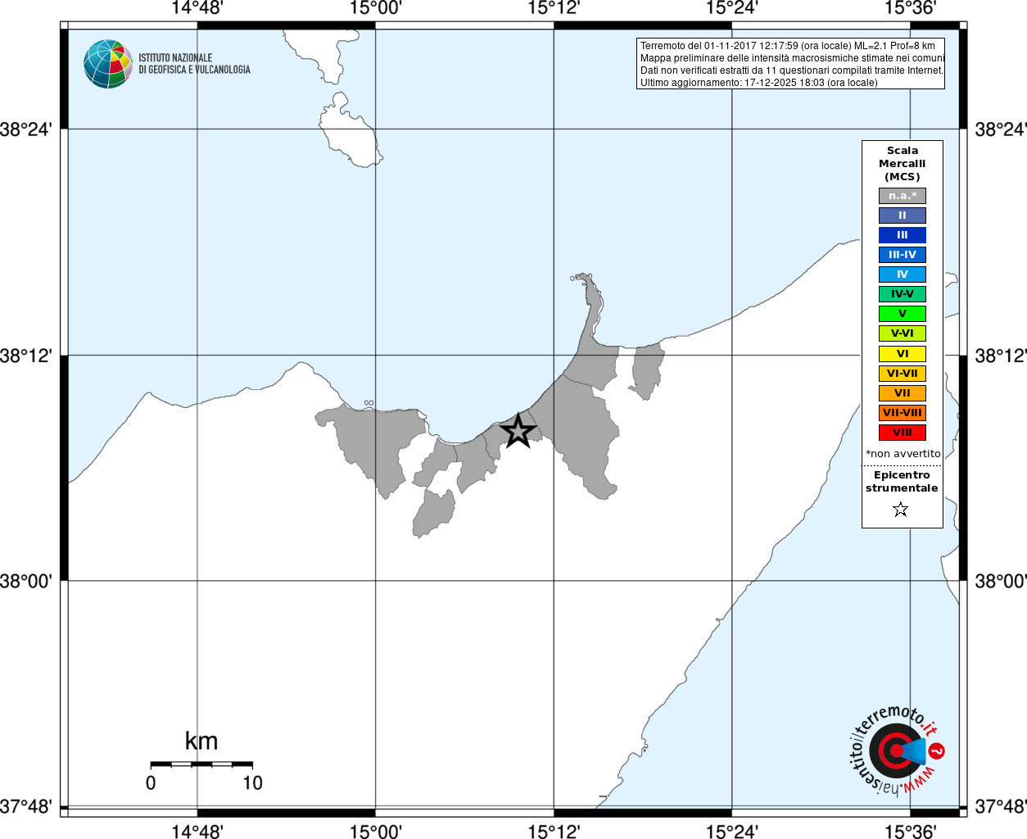
Task: Click the top 15°12' longitude label
Action: pyautogui.click(x=554, y=8)
